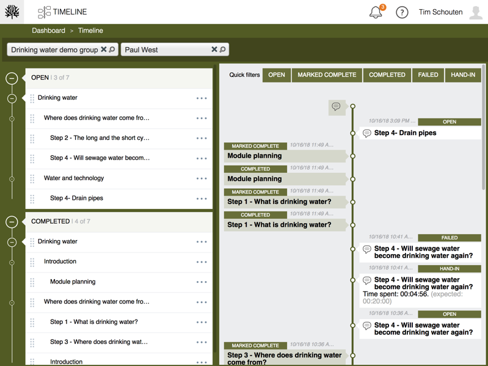Clear the Paul West filter
488x366 pixels.
click(x=214, y=49)
